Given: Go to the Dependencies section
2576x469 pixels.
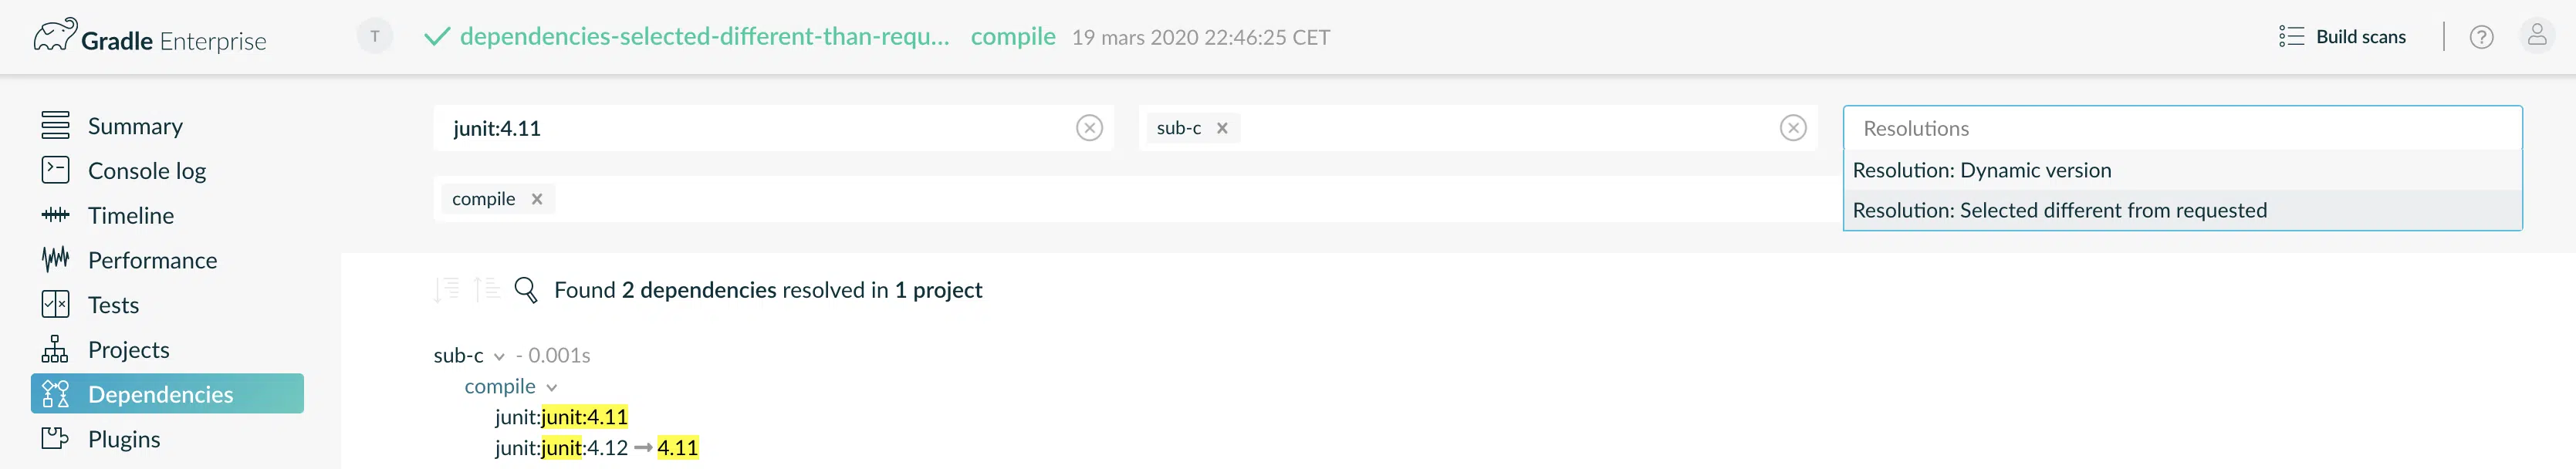Looking at the screenshot, I should (167, 394).
